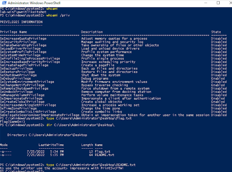Click the 'type ...\Desktop\flag.txt' command
The width and height of the screenshot is (232, 172).
(x=89, y=118)
